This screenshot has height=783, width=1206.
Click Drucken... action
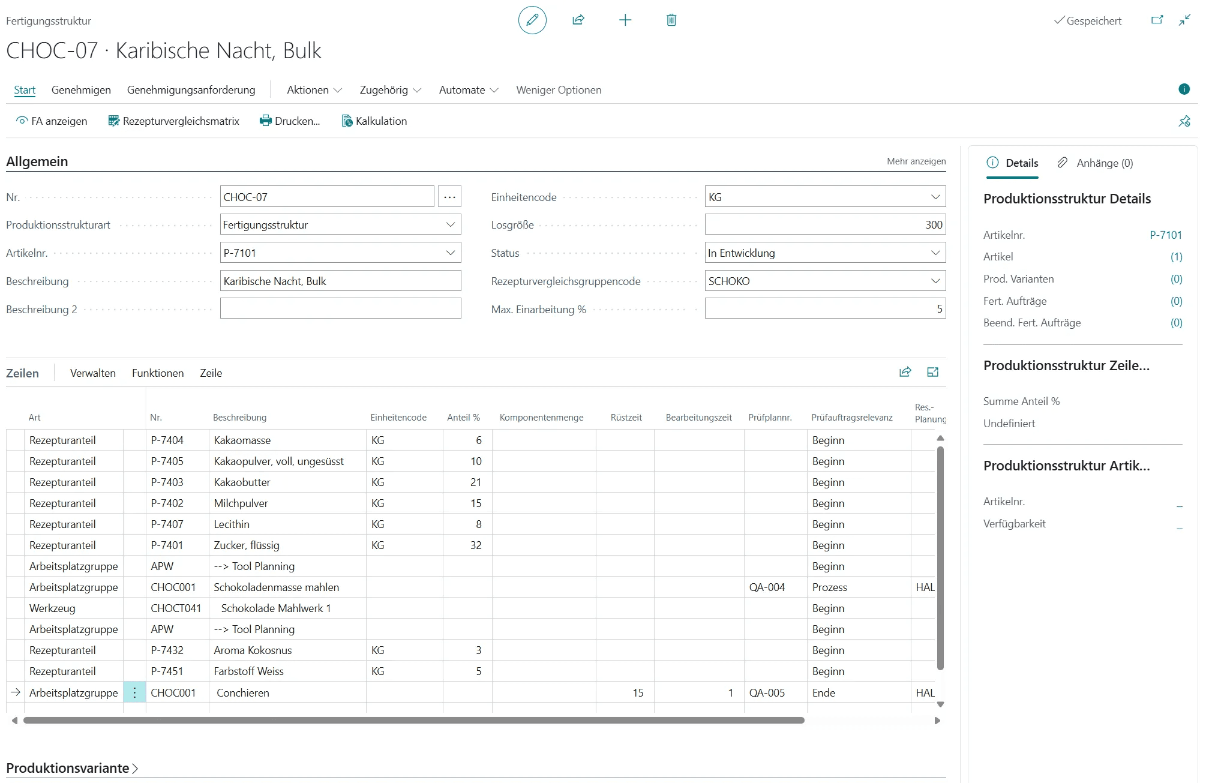(290, 121)
